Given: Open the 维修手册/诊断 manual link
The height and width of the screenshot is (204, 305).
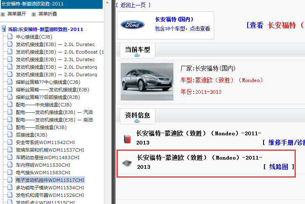Looking at the screenshot, I should coord(286,142).
